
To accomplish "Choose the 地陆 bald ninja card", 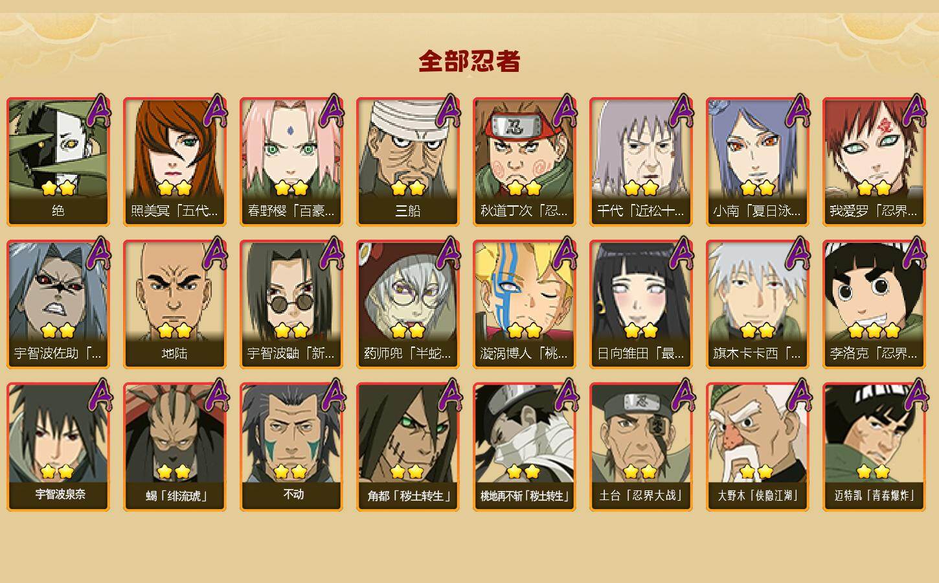I will pos(175,304).
